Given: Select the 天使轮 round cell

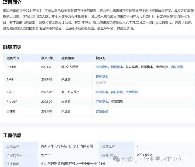Looking at the screenshot, I should pyautogui.click(x=11, y=111).
